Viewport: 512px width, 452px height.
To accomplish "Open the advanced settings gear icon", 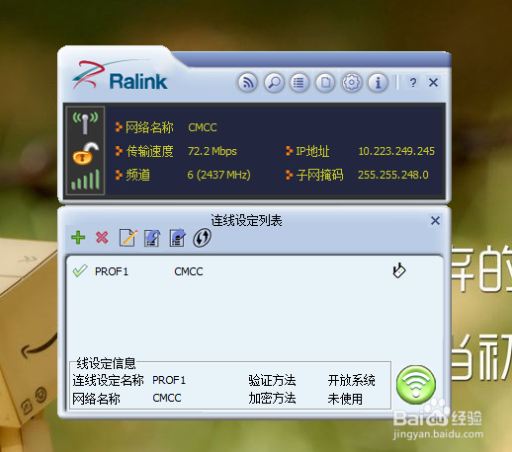I will tap(352, 82).
